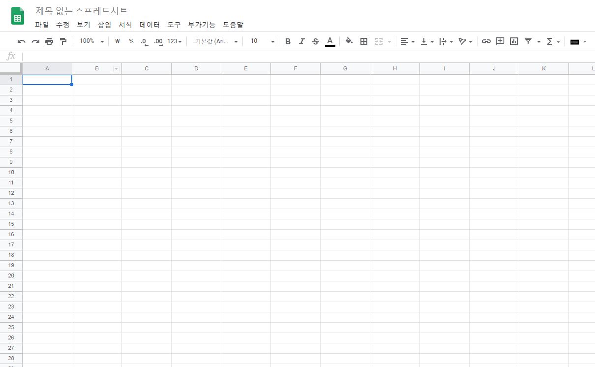Open the 삽입 menu
Screen dimensions: 595x367
click(104, 25)
